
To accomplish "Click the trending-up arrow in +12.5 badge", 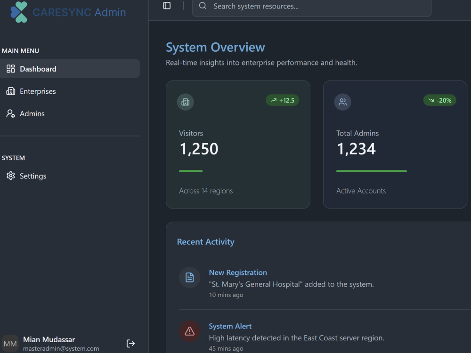I will pyautogui.click(x=274, y=100).
